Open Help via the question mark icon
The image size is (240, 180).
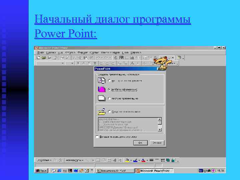click(x=179, y=58)
